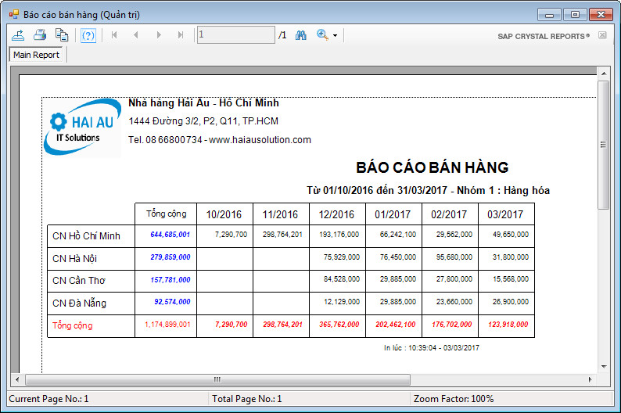Screen dimensions: 621x413
Task: Click the title 'BÁO CÁO BÁN HÀNG'
Action: (x=432, y=167)
